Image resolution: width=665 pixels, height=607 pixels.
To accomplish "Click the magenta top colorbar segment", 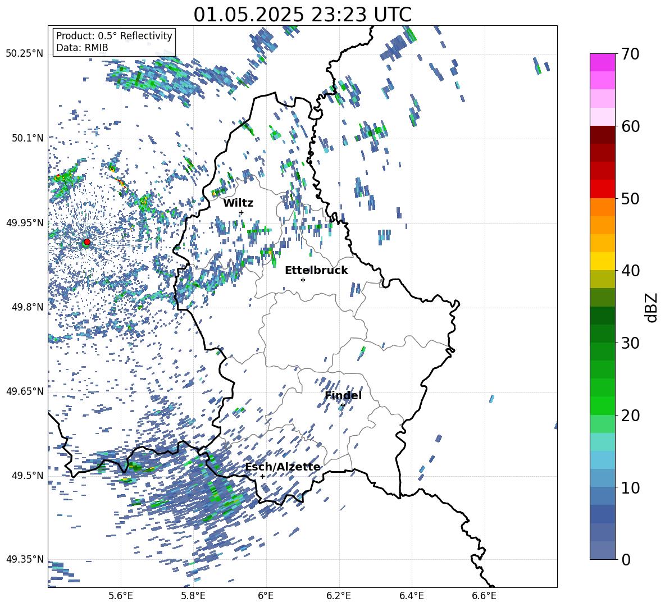I will 603,63.
